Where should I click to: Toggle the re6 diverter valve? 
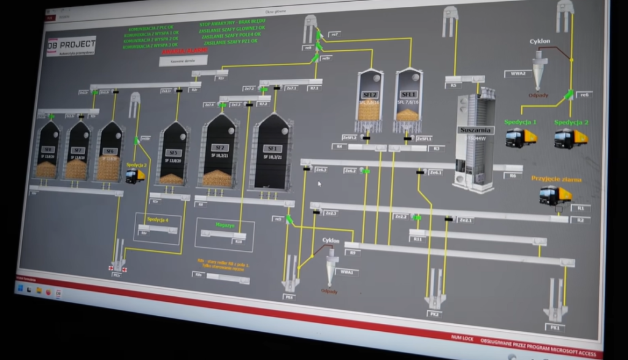pos(569,95)
